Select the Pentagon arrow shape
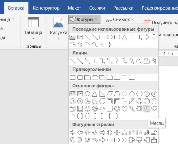The image size is (178, 144). tap(117, 140)
